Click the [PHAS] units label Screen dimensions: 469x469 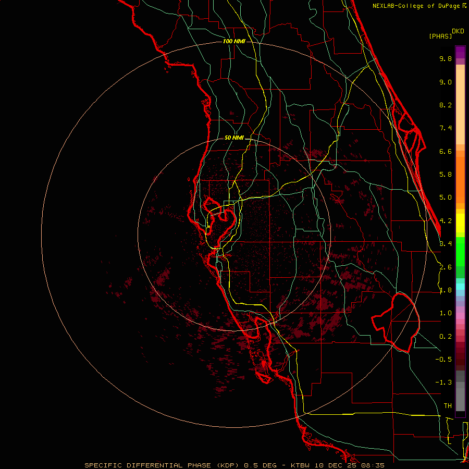pos(440,36)
